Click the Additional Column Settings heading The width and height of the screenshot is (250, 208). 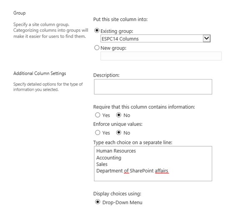click(x=40, y=74)
